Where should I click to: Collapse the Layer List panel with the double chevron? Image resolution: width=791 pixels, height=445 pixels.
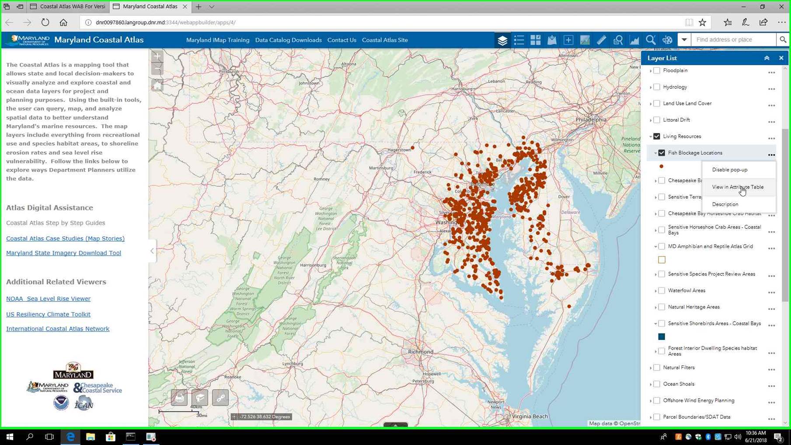pos(767,58)
